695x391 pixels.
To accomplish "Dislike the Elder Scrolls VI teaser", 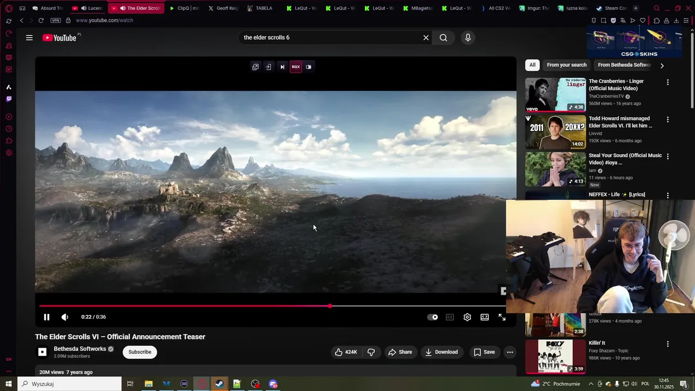I will tap(371, 352).
